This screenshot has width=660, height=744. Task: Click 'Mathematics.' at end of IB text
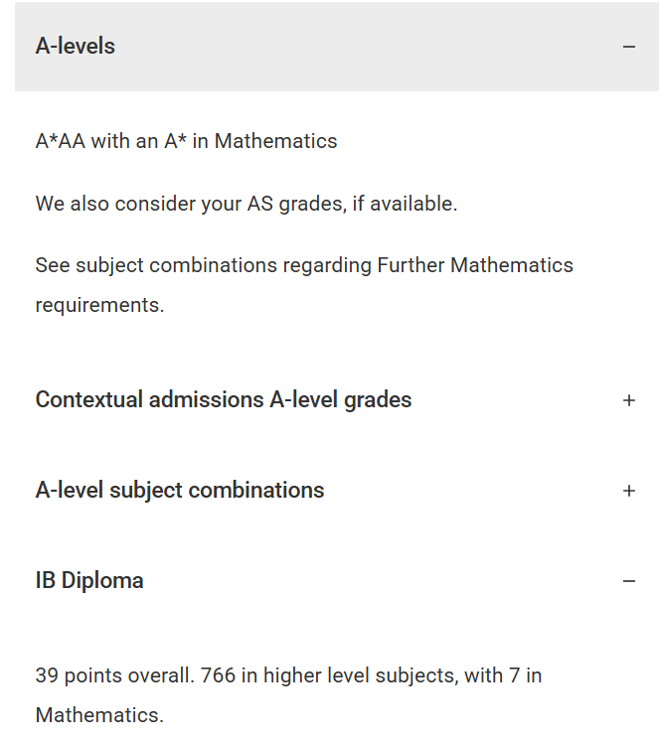click(x=99, y=715)
